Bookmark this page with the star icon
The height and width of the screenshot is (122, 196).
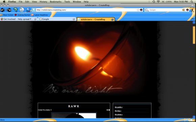[138, 10]
